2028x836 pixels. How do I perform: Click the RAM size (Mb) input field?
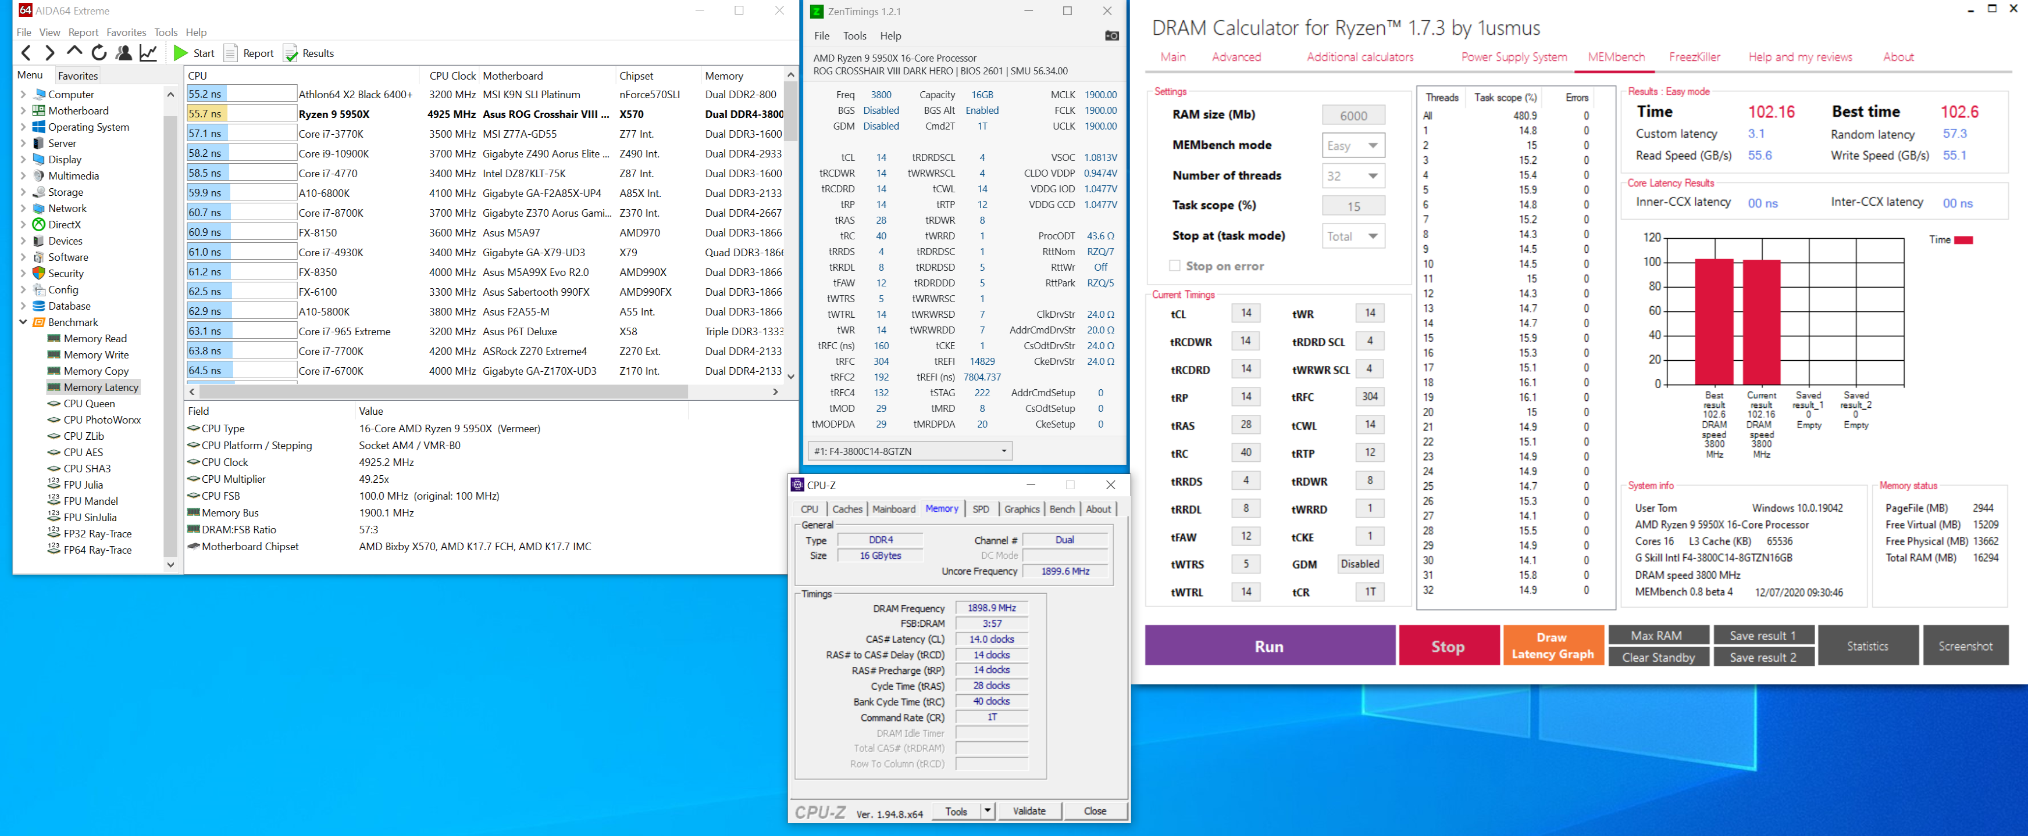point(1353,115)
